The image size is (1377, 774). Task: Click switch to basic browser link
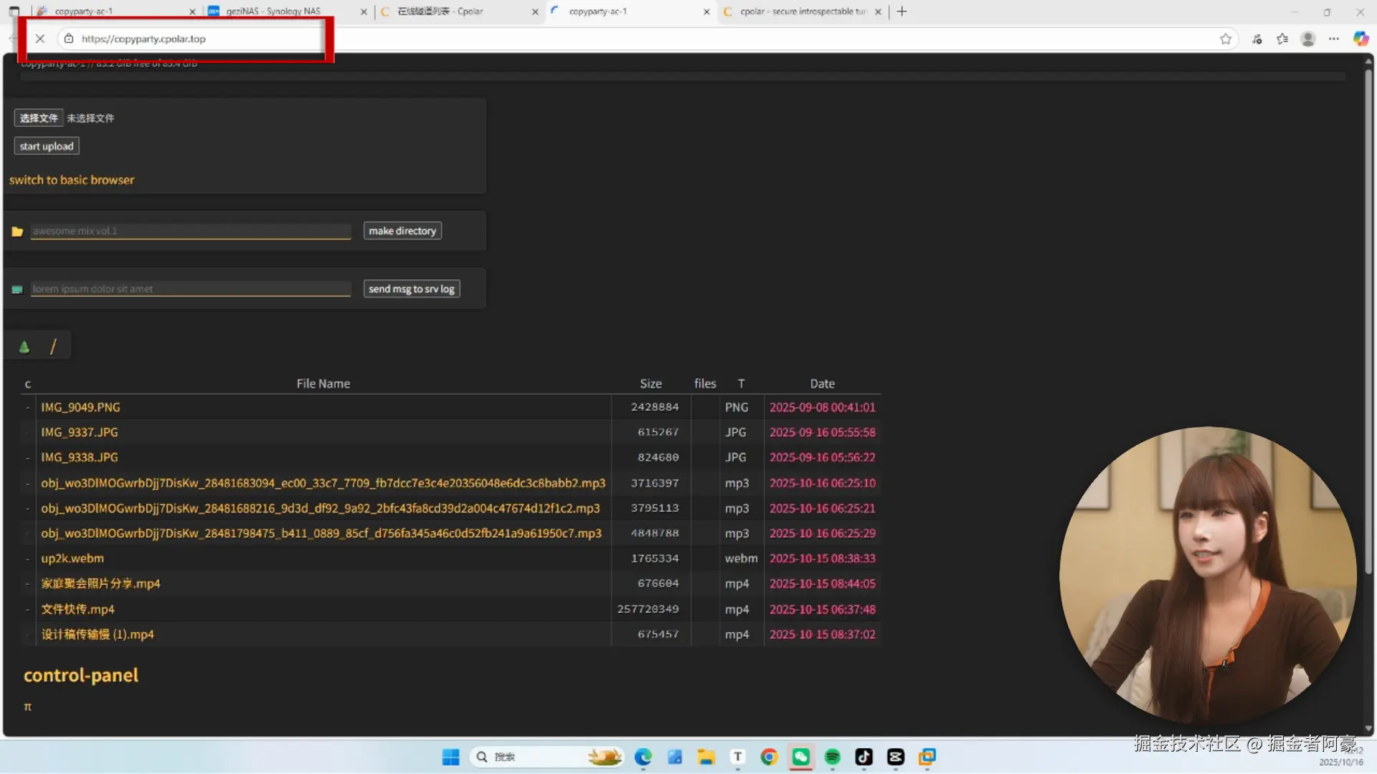click(72, 180)
